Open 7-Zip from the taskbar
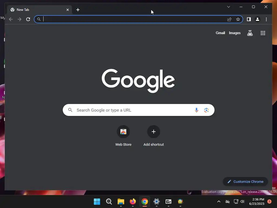The height and width of the screenshot is (208, 277). 168,201
